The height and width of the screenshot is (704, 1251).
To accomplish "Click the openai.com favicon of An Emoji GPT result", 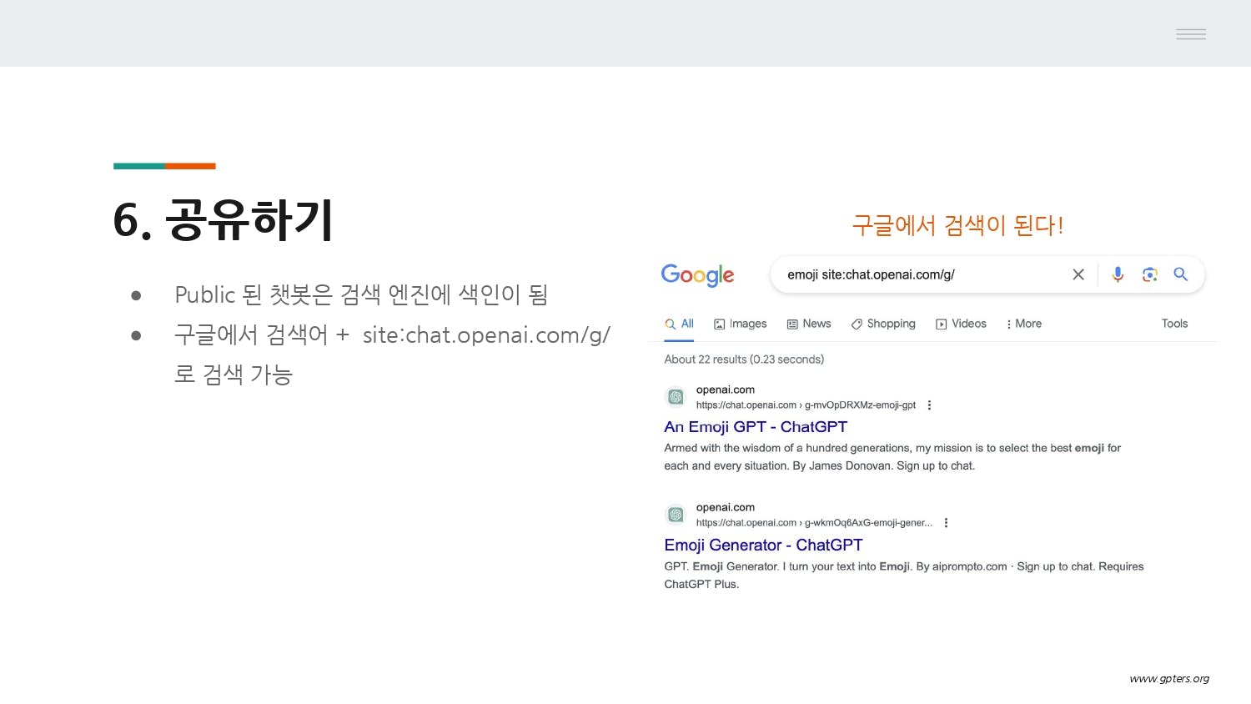I will coord(676,397).
